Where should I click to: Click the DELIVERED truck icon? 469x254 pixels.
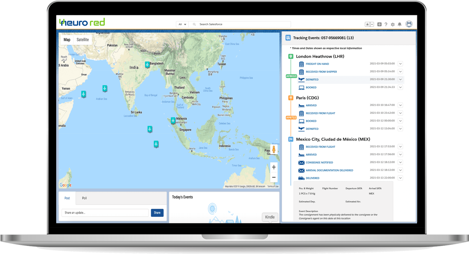pyautogui.click(x=301, y=178)
